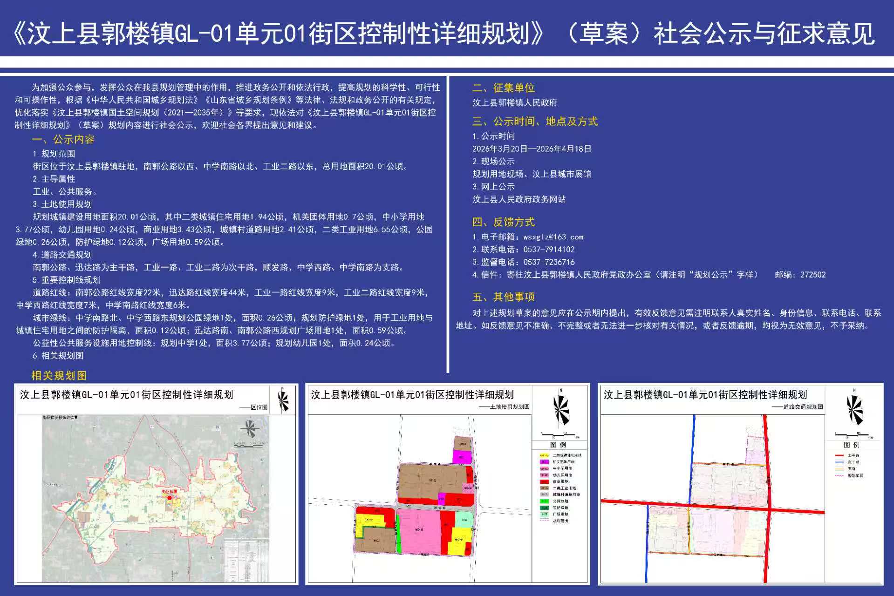Click the 四、反馈方式 section heading
The height and width of the screenshot is (596, 894).
[x=503, y=222]
